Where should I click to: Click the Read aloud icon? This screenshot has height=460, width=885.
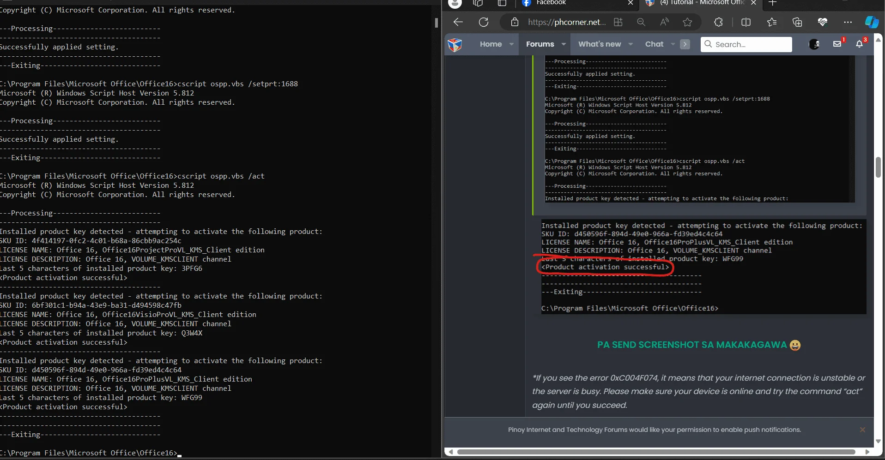coord(664,22)
